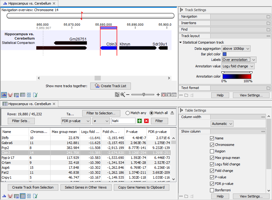Collapse the Statistical Comparison track section
The width and height of the screenshot is (272, 200).
point(181,42)
